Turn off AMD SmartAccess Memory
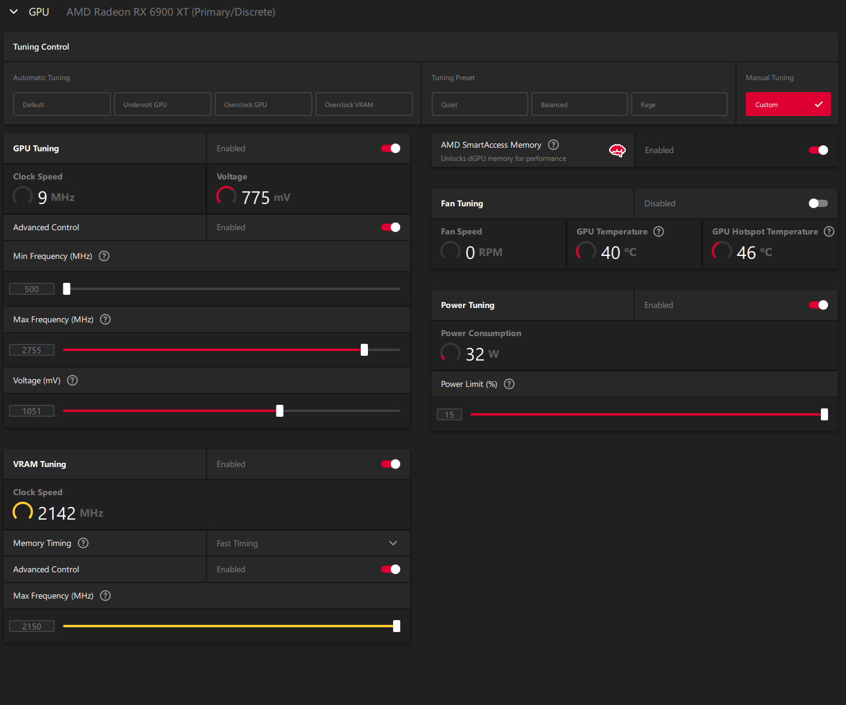 click(818, 150)
